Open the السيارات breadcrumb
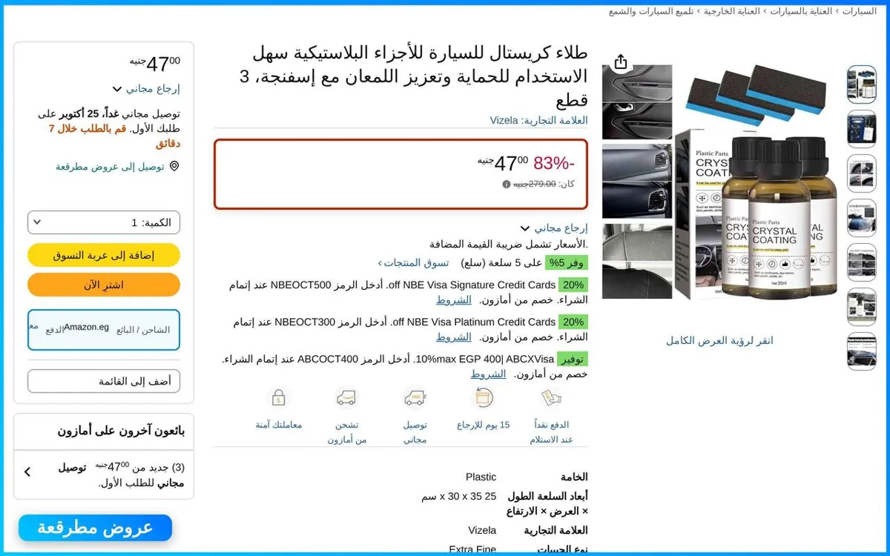This screenshot has width=890, height=556. coord(859,11)
